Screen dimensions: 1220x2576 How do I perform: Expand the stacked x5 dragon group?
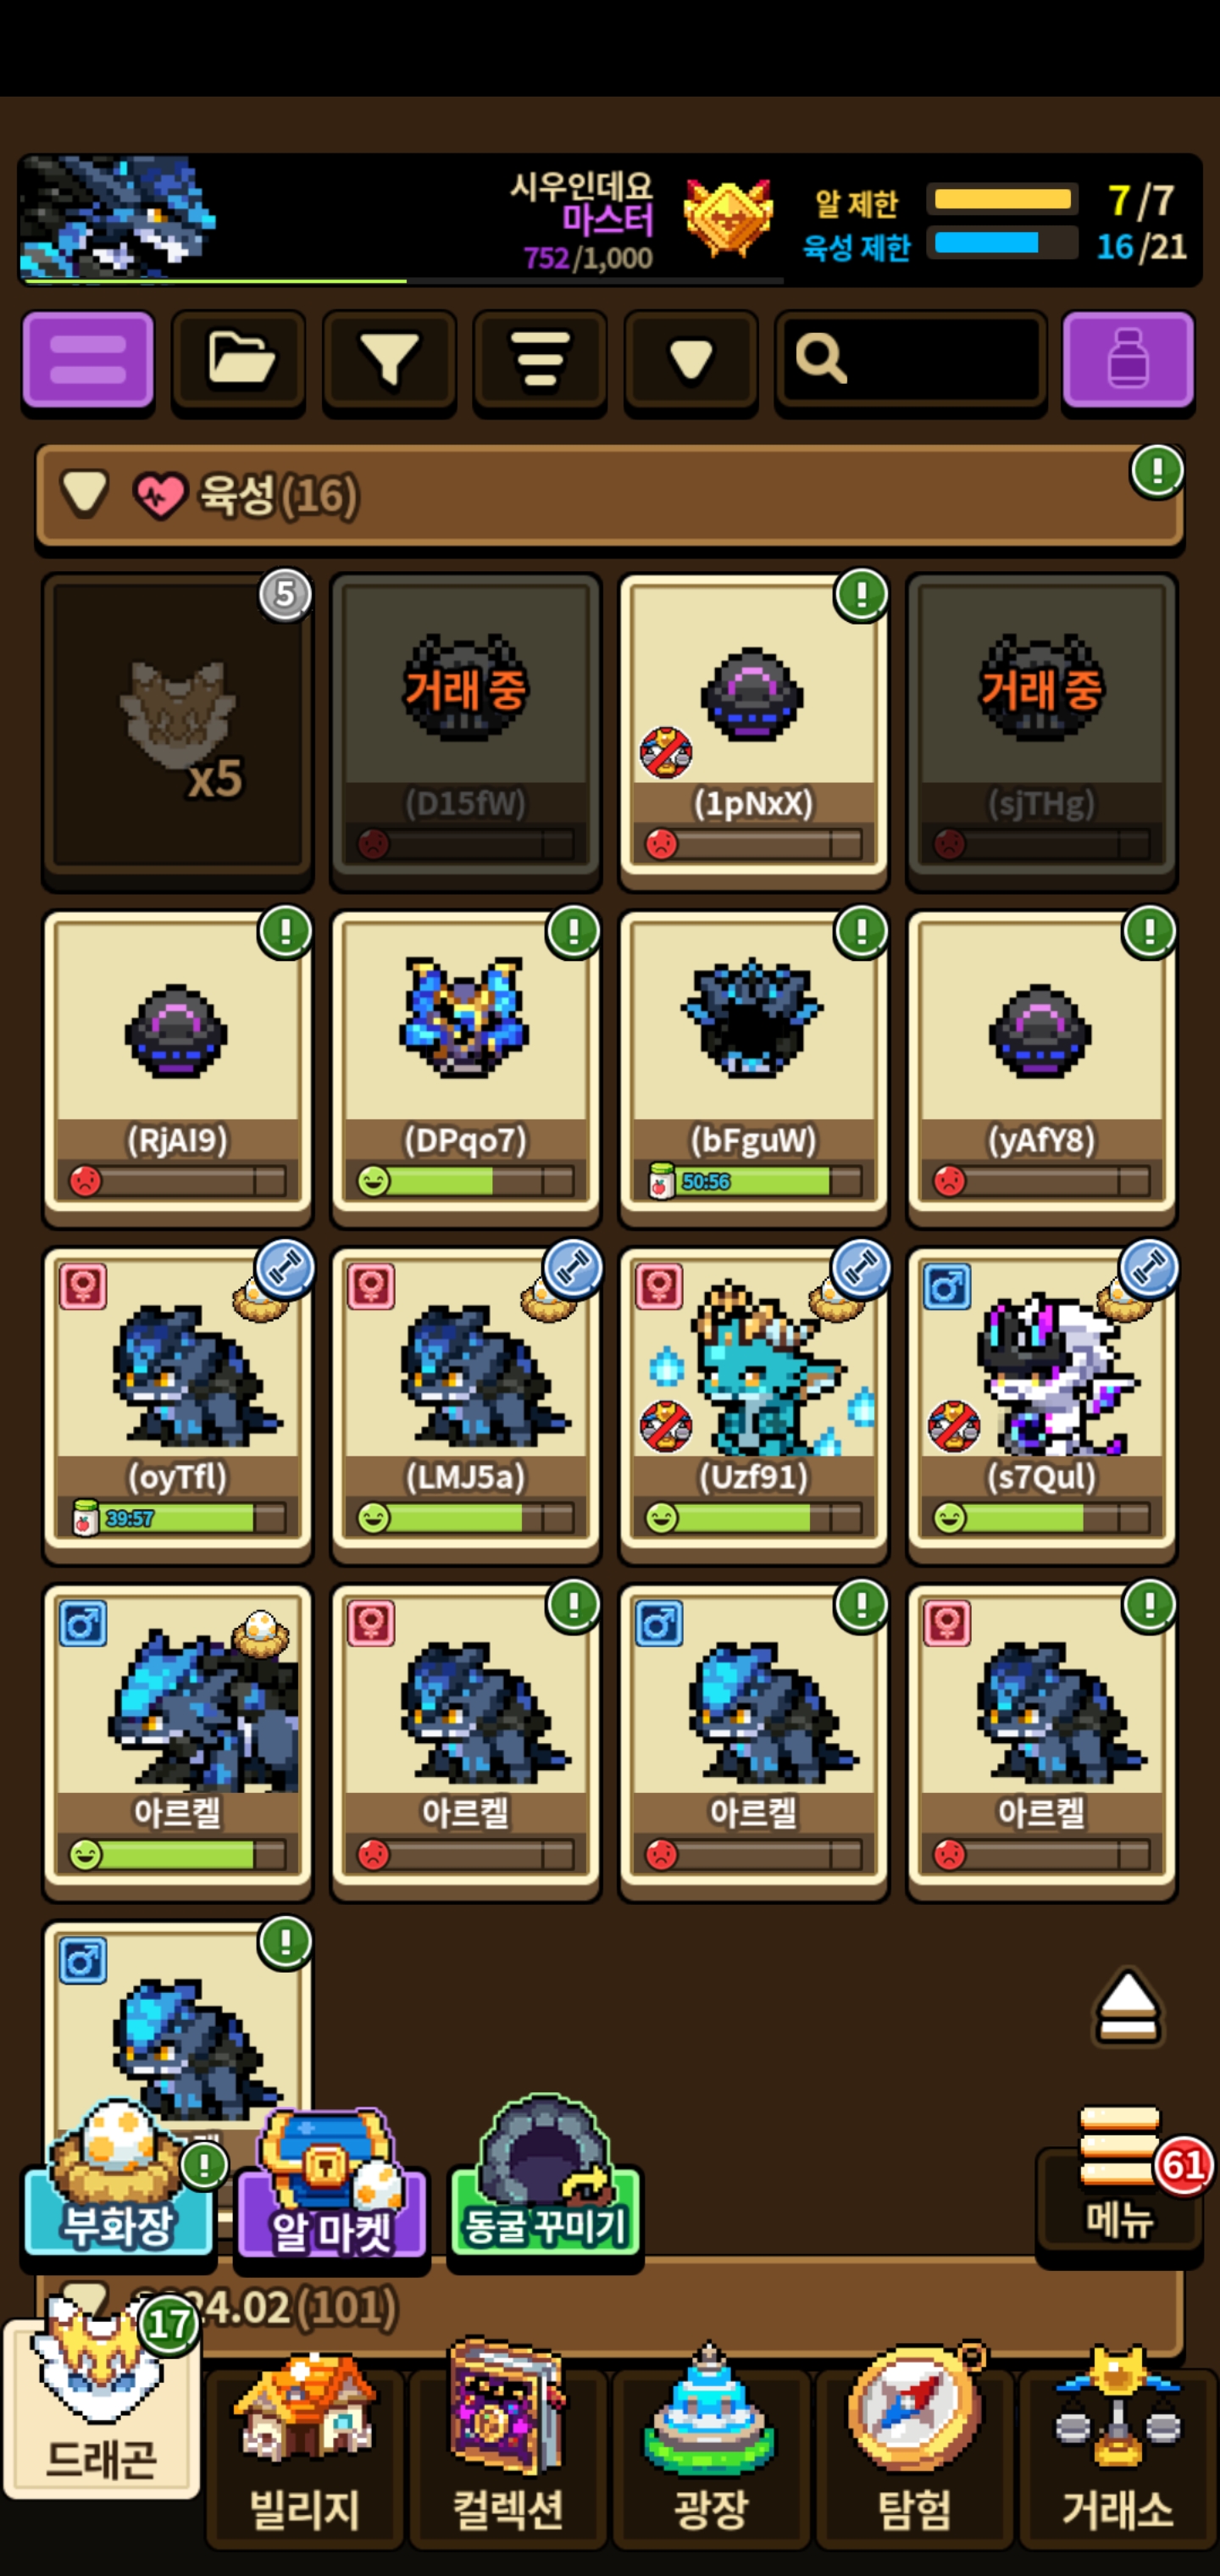click(178, 731)
